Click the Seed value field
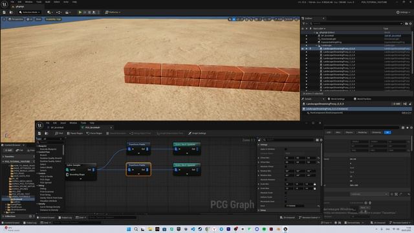 pyautogui.click(x=294, y=206)
